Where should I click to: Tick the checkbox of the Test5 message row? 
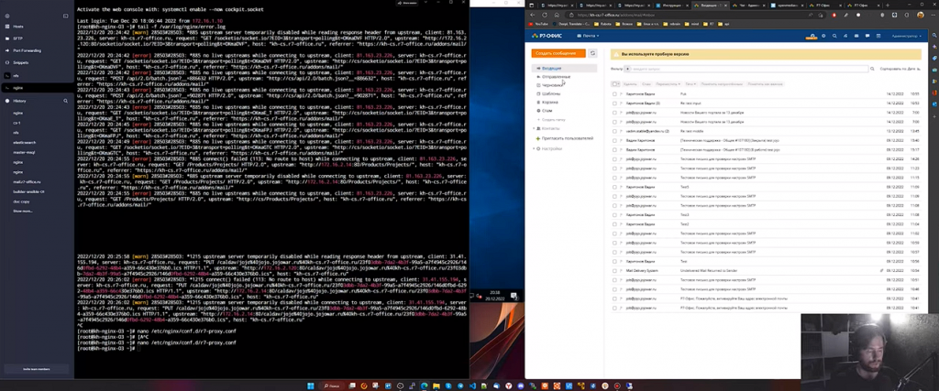[x=614, y=187]
